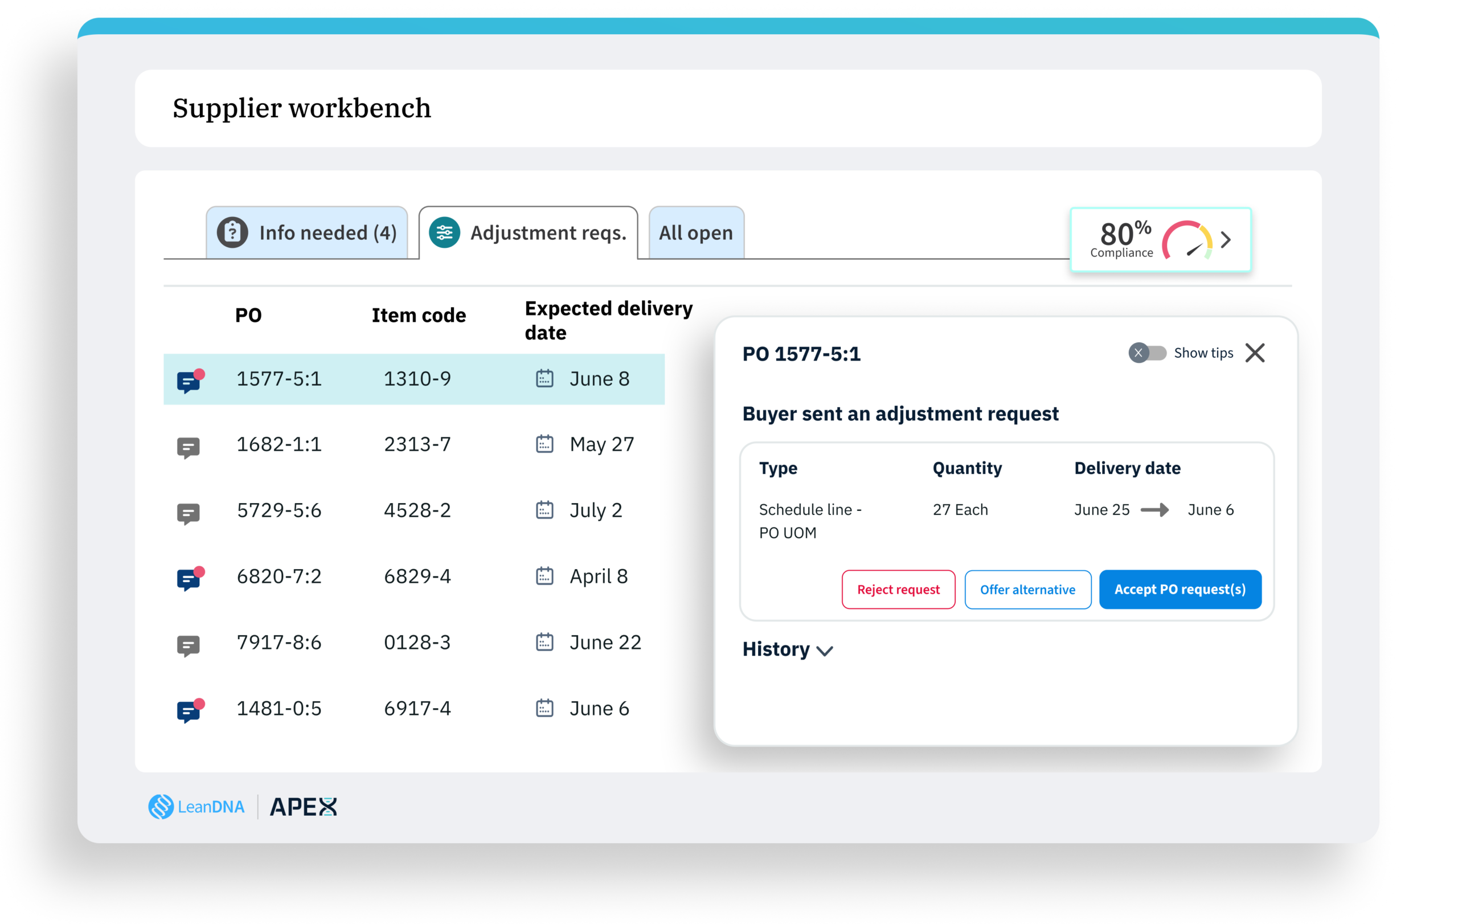
Task: Click Accept PO request(s) button
Action: pos(1180,589)
